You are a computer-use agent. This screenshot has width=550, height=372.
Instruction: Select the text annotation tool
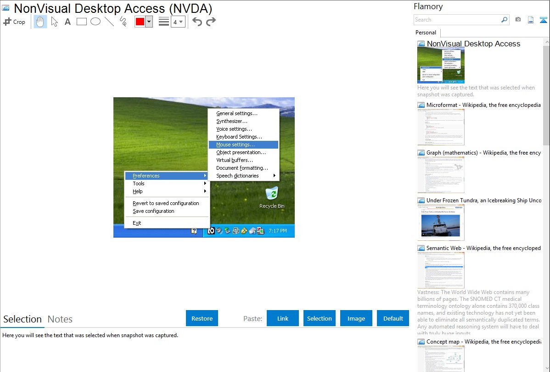point(67,22)
